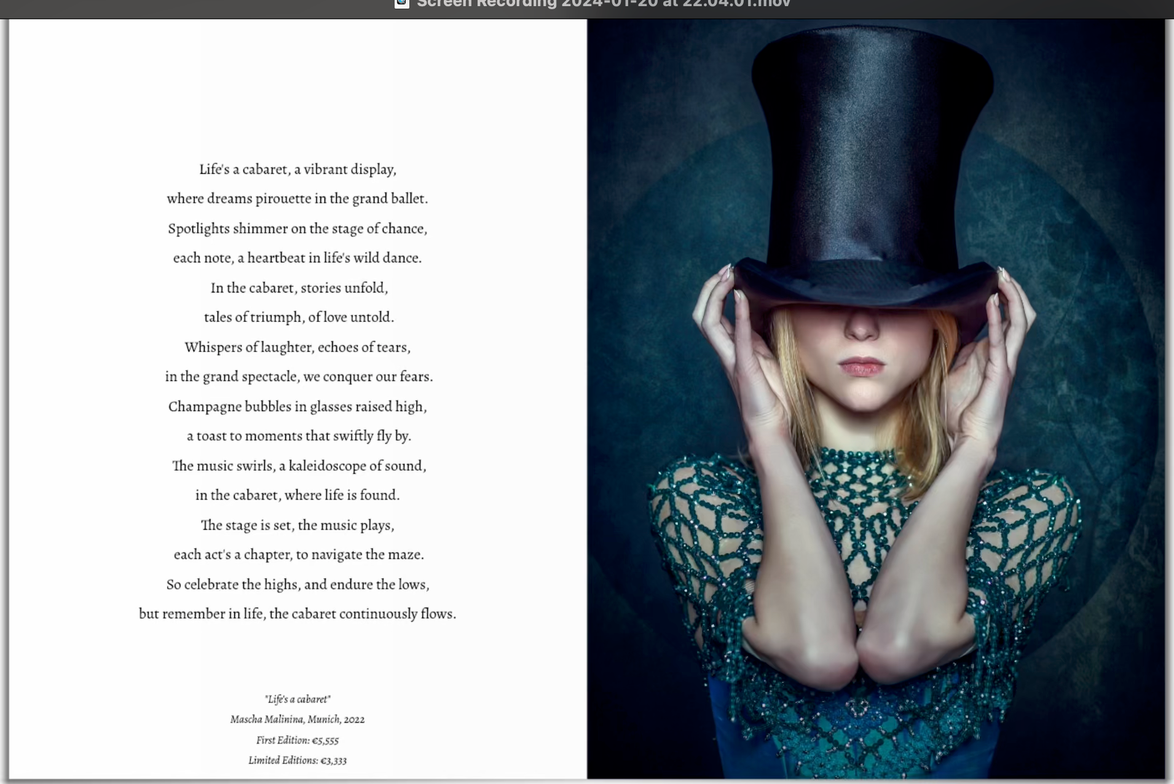Click the "Whispers of laughter" poem line
1174x784 pixels.
(297, 348)
